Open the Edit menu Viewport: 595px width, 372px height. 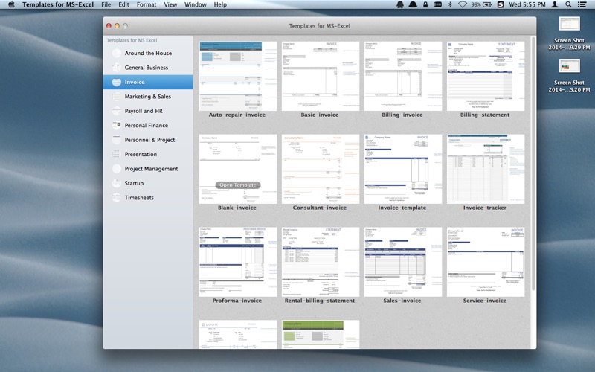point(123,4)
